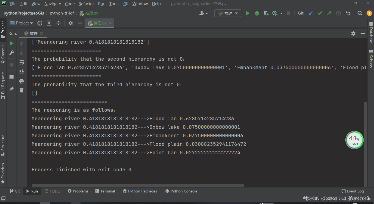Select opened file target icon in Project
This screenshot has width=374, height=204.
coord(40,23)
